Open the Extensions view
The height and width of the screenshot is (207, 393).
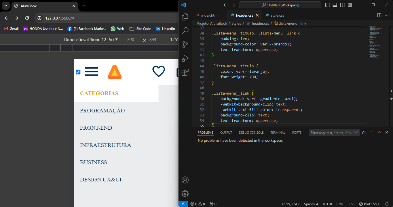[x=185, y=72]
